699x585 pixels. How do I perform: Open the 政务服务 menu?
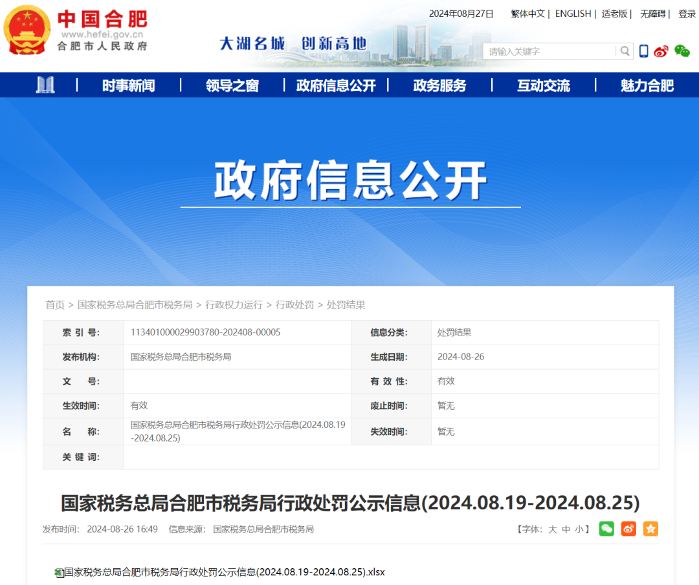439,85
